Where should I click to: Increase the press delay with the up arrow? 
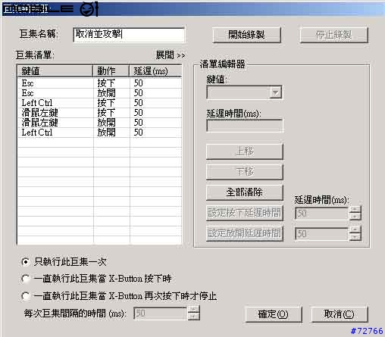355,210
